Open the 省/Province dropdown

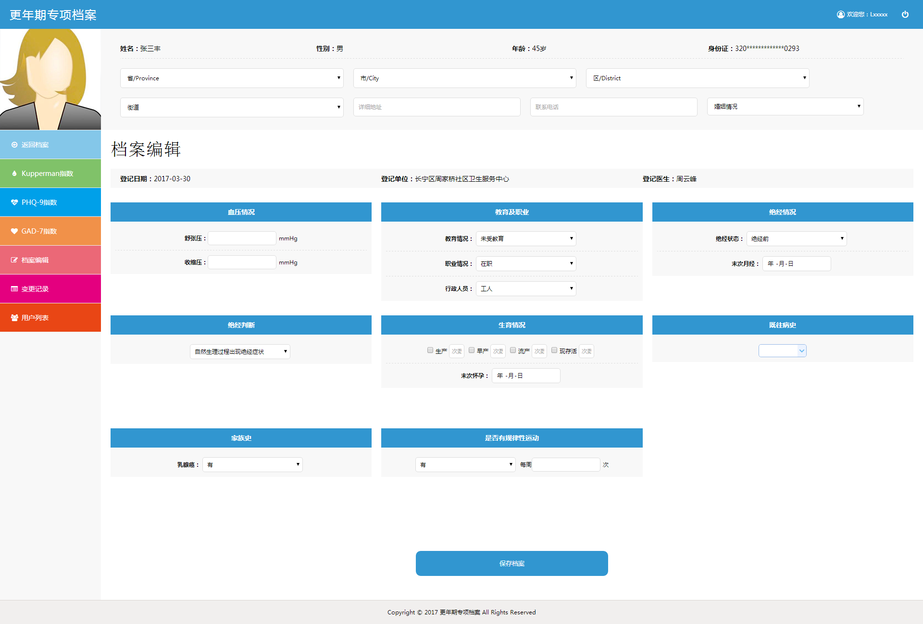point(232,78)
